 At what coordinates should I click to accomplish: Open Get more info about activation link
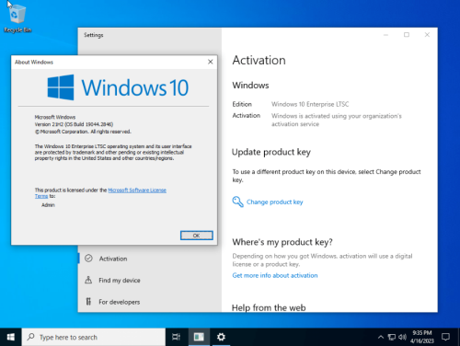pyautogui.click(x=275, y=275)
